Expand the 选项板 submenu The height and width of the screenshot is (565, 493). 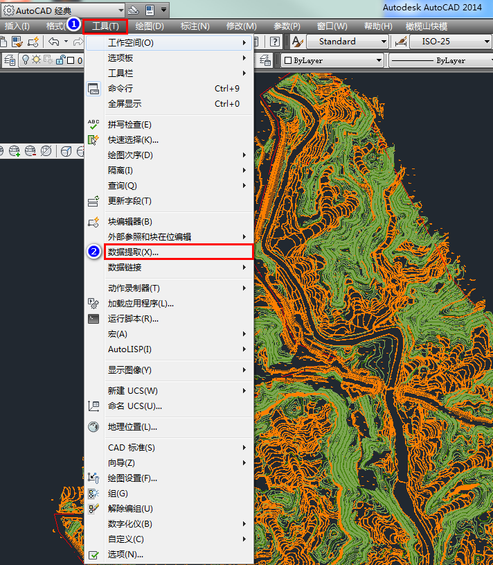pos(170,58)
